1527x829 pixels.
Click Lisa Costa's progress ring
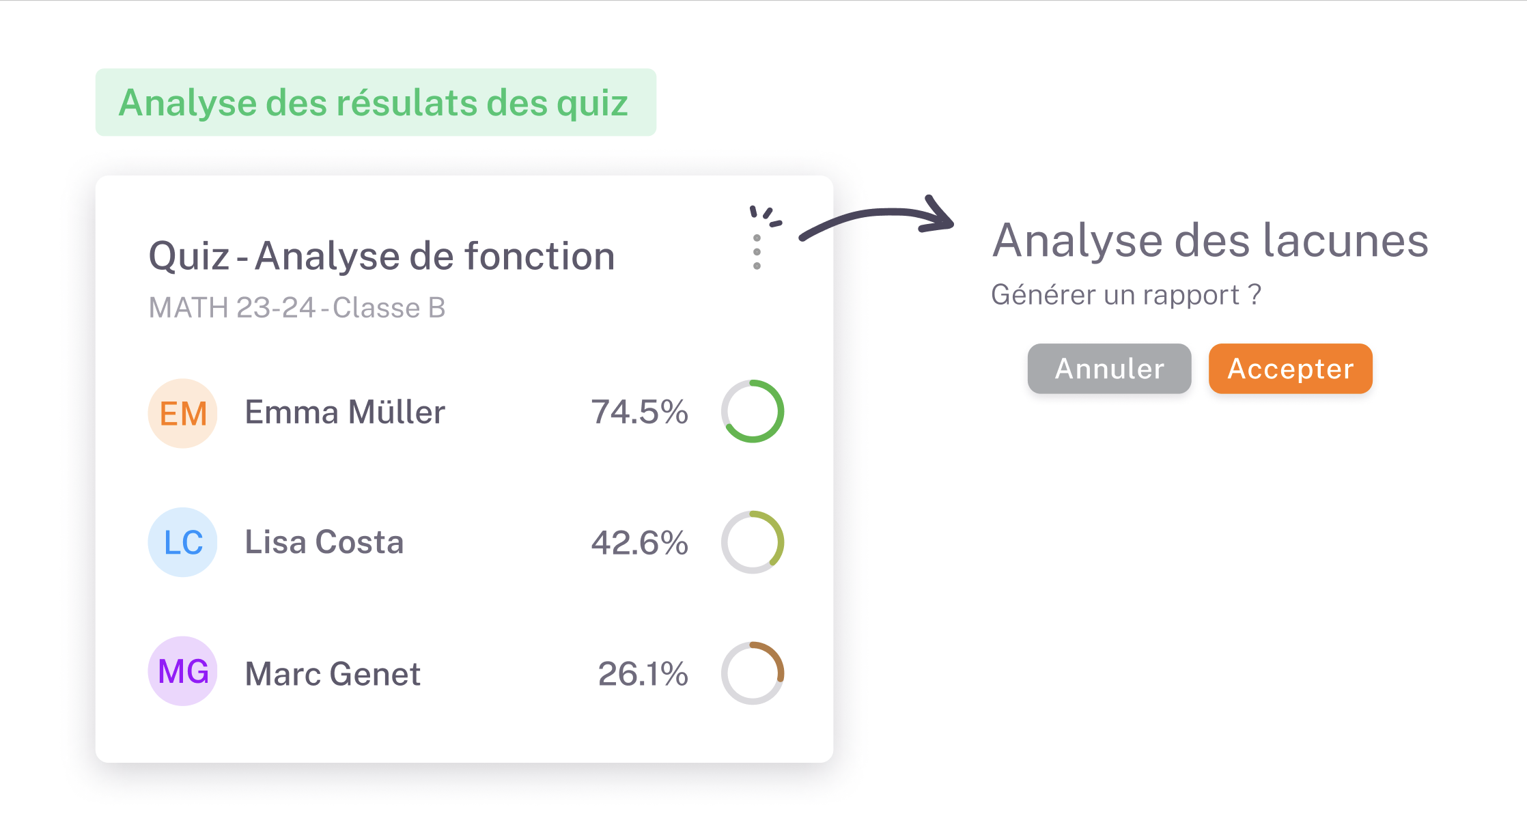click(x=753, y=542)
